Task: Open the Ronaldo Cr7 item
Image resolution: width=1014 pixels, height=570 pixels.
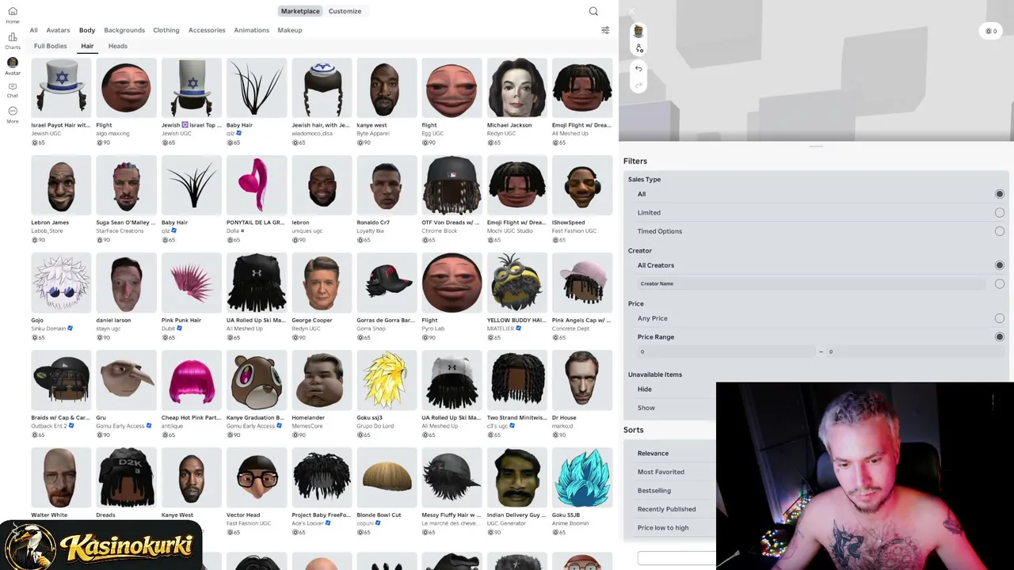Action: 387,199
